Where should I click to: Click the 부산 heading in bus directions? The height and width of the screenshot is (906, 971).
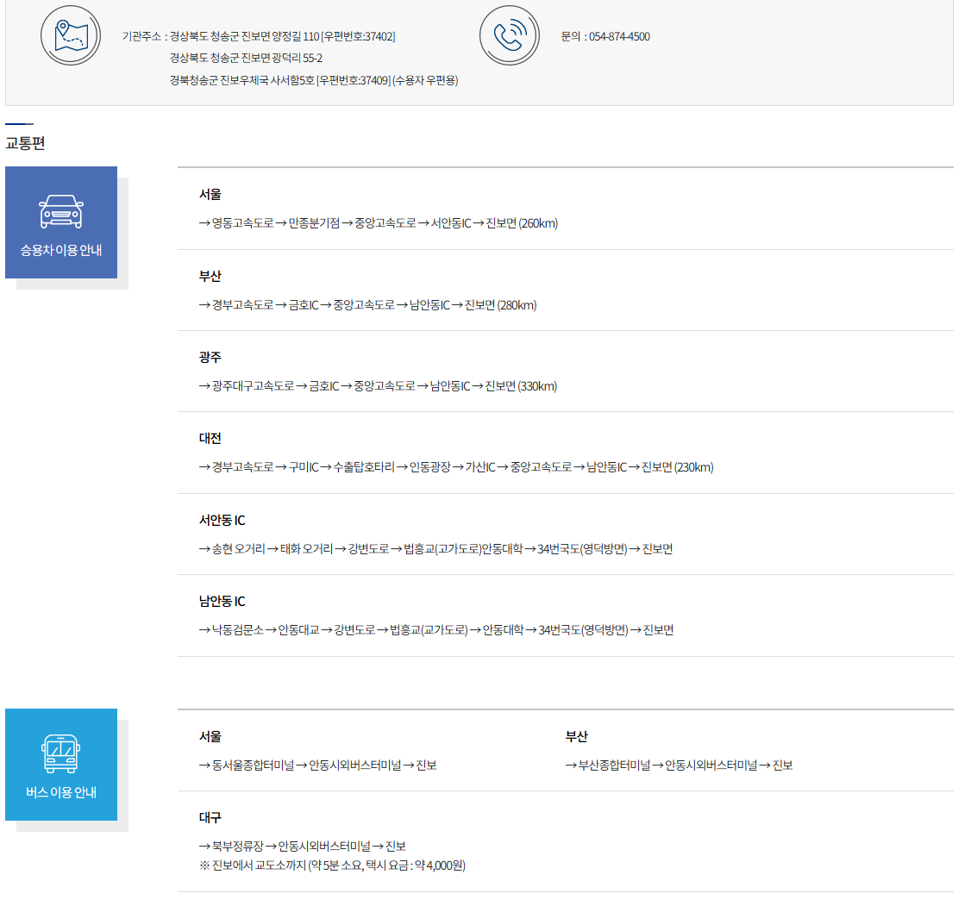click(x=576, y=736)
